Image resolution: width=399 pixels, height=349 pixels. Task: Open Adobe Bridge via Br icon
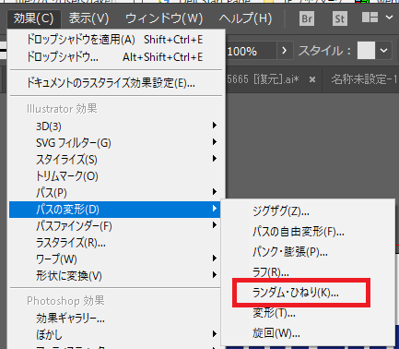click(x=307, y=18)
